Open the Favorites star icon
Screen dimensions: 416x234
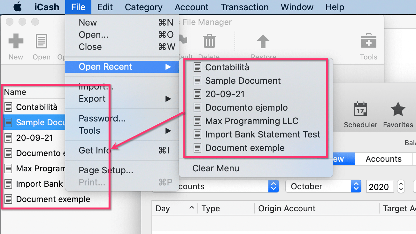point(398,109)
